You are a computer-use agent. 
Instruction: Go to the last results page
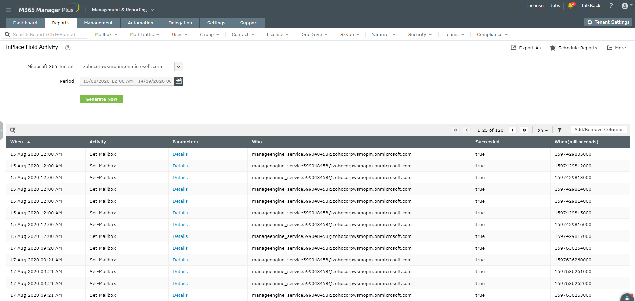click(524, 130)
